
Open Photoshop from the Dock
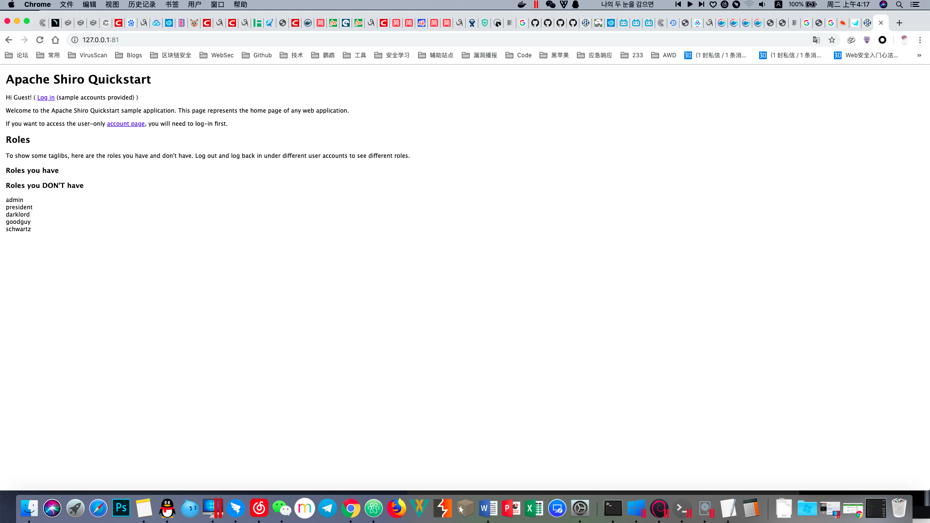coord(121,508)
